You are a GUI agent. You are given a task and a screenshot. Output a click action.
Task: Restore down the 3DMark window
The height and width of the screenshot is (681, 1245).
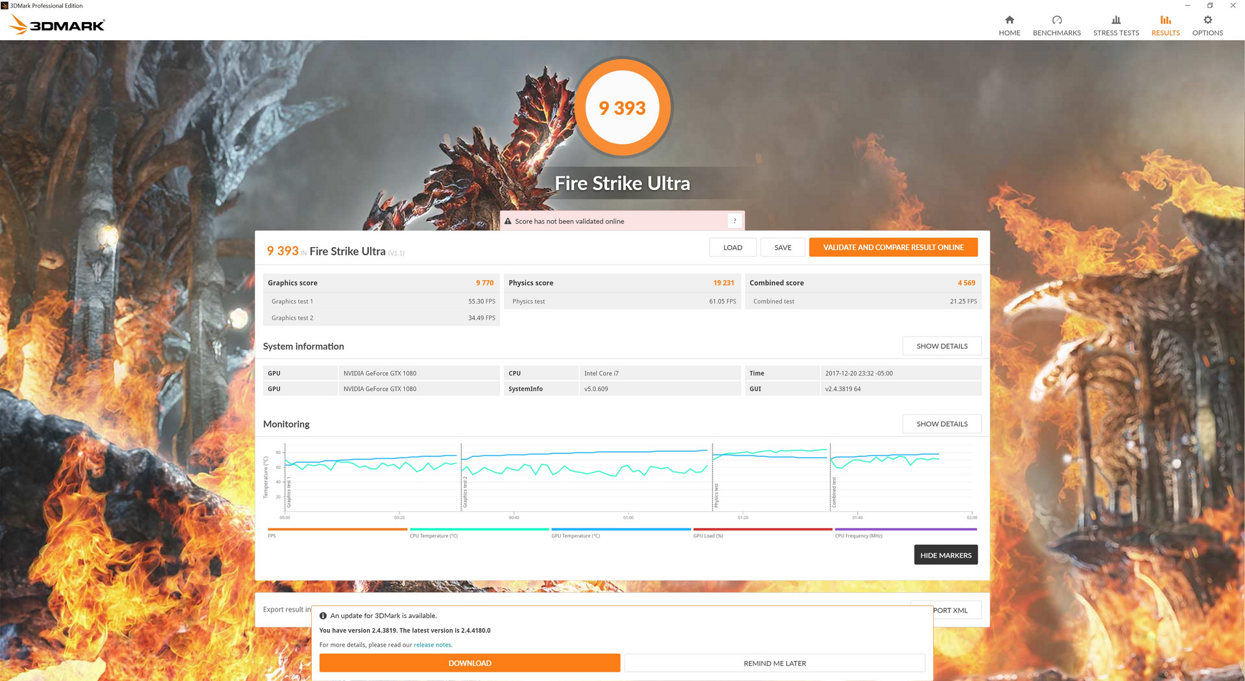[x=1210, y=6]
